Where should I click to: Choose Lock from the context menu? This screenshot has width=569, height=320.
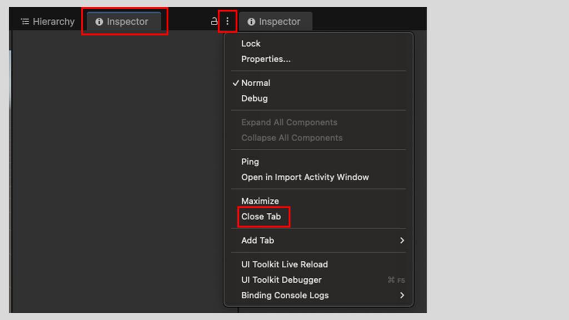click(x=251, y=43)
